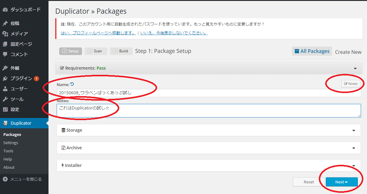Click the All Packages archive box icon
Screen dimensions: 367x194
click(x=297, y=51)
